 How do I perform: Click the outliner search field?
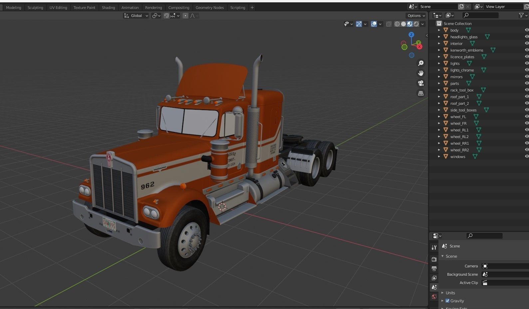[480, 15]
